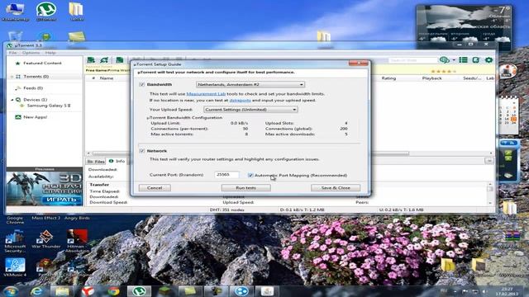
Task: Open the Help menu
Action: click(x=50, y=53)
